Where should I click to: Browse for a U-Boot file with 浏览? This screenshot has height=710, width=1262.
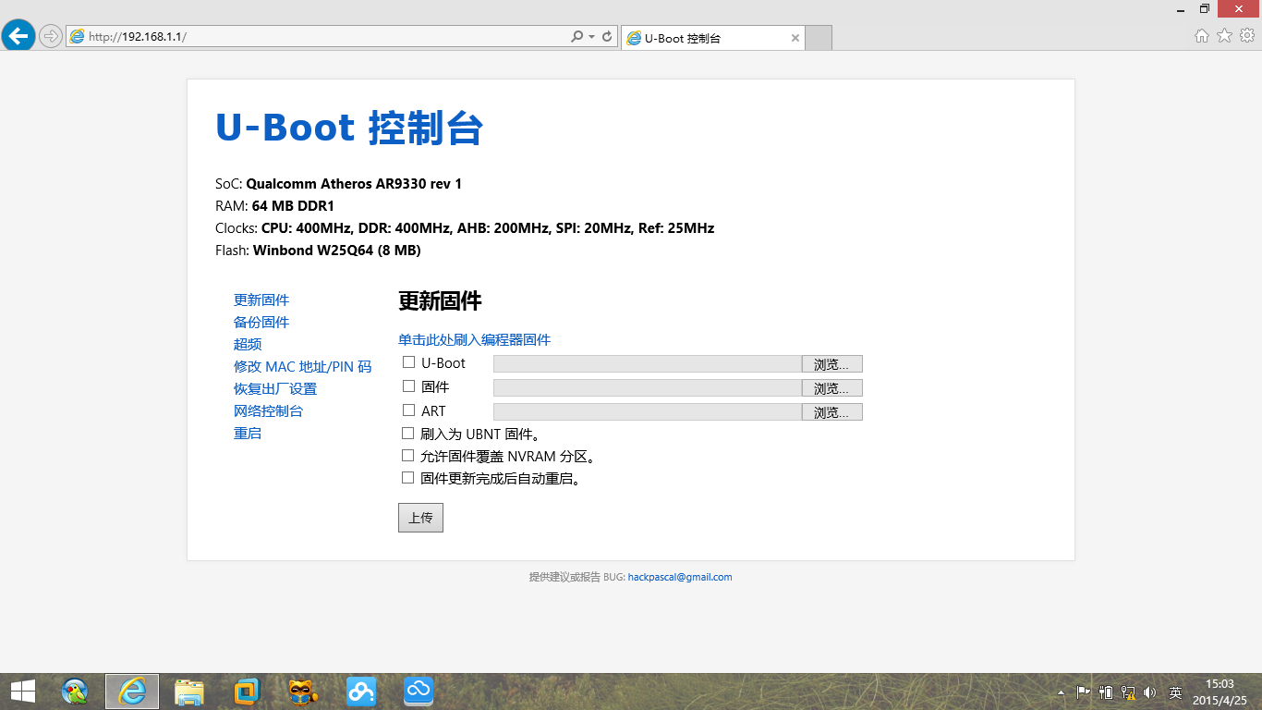coord(831,364)
